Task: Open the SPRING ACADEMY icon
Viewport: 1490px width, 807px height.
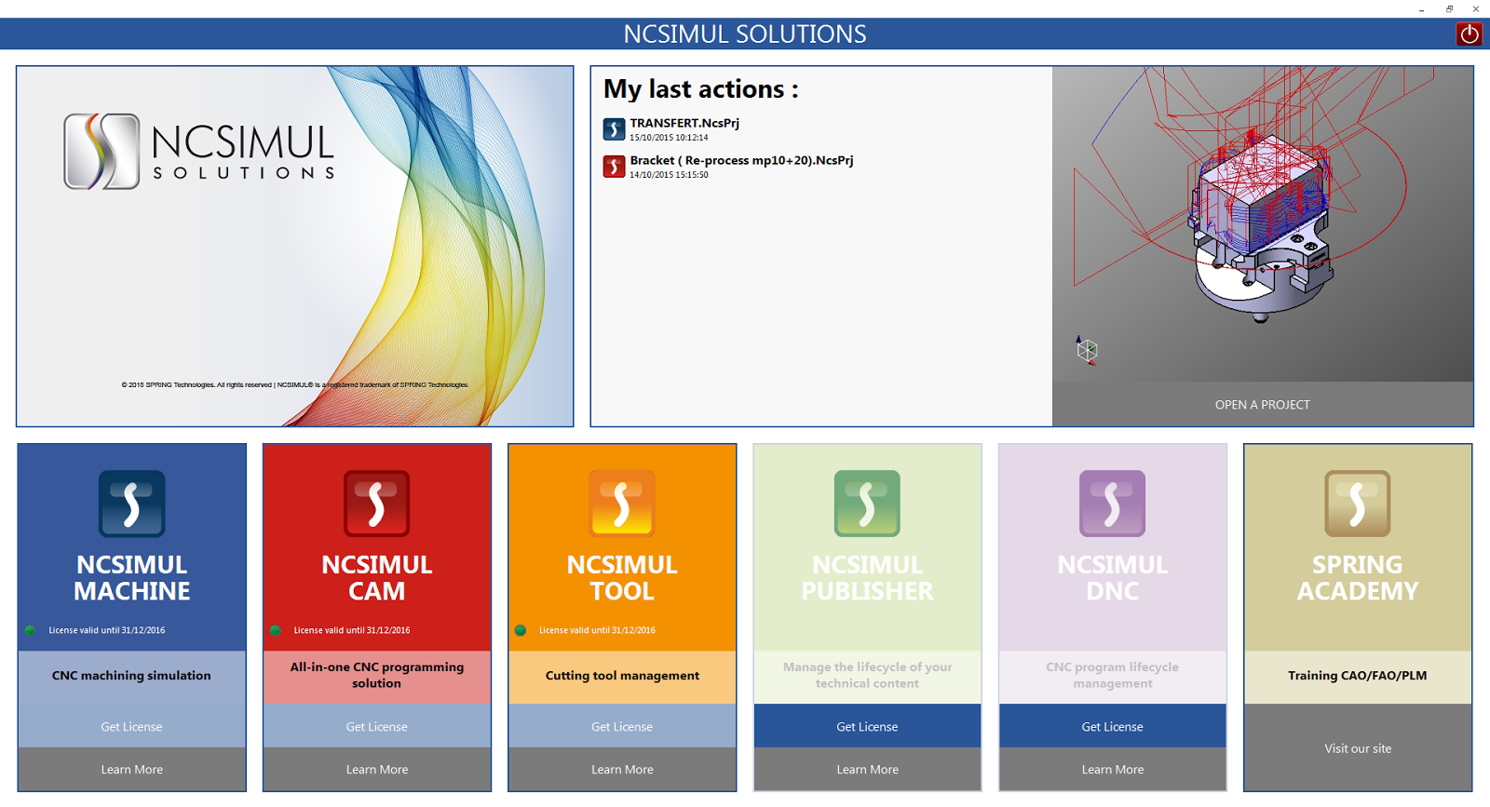Action: (x=1358, y=504)
